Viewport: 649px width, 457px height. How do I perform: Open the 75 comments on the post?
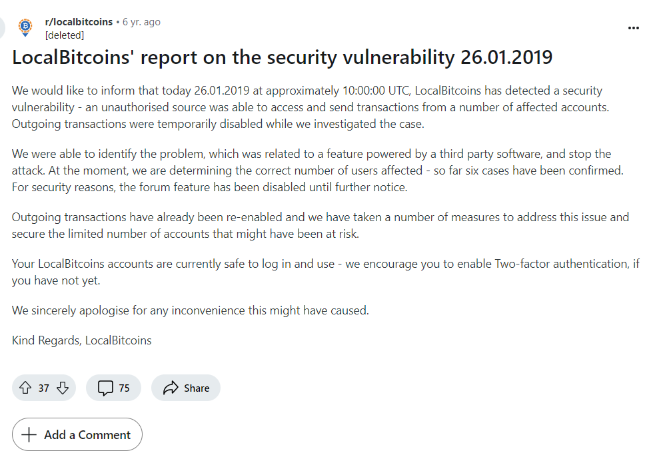(x=113, y=388)
